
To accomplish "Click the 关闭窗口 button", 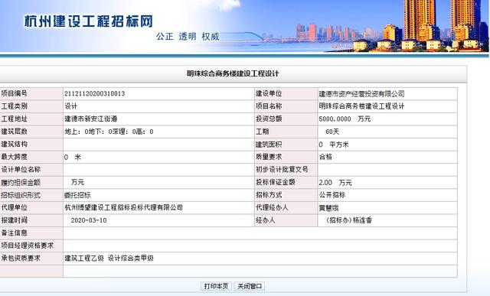I will click(249, 286).
